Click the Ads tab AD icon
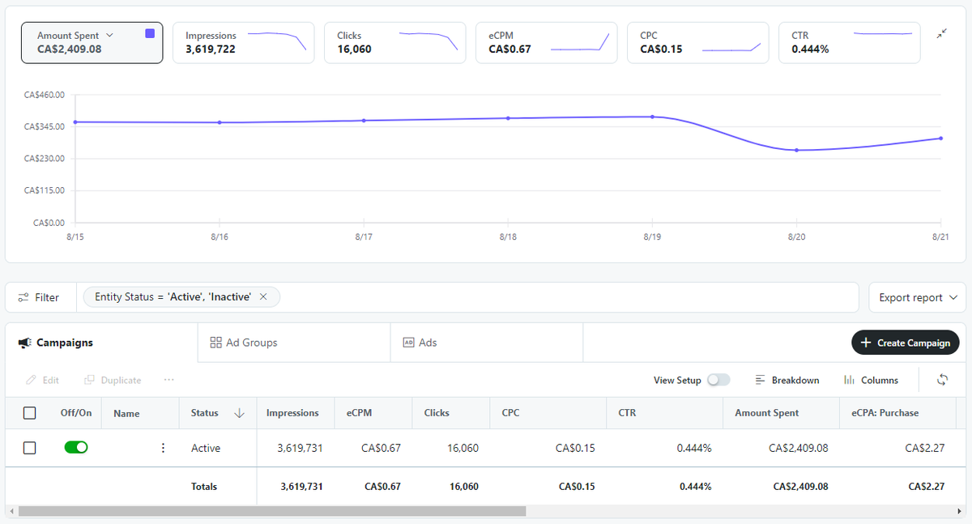The height and width of the screenshot is (524, 972). tap(408, 343)
